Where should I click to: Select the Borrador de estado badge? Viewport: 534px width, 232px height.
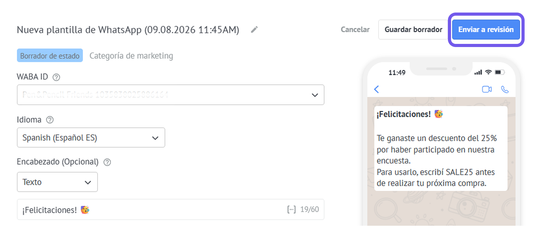(x=50, y=56)
